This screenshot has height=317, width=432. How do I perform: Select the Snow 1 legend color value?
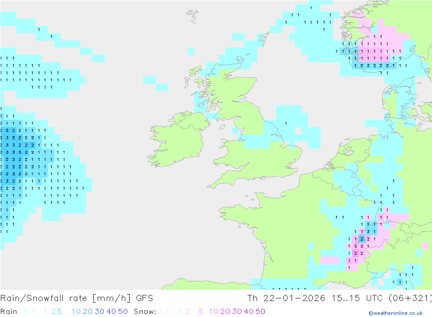[179, 311]
